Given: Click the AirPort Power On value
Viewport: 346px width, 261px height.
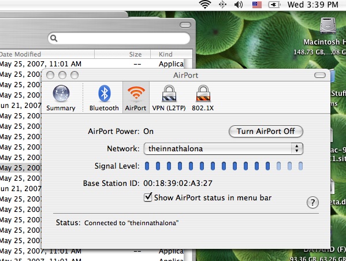Looking at the screenshot, I should coord(148,131).
